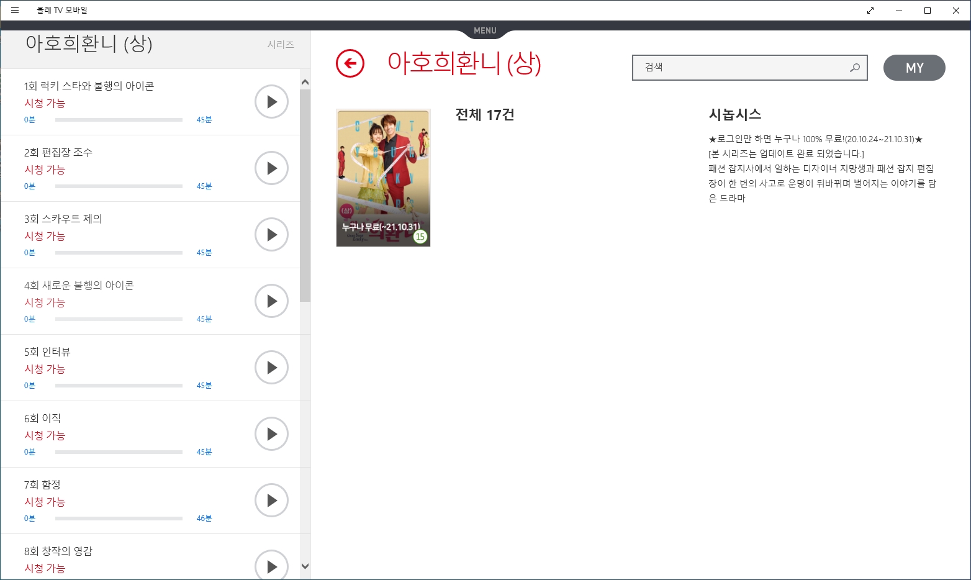Select title 3회 스카우트 제의
The image size is (971, 580).
(x=63, y=219)
